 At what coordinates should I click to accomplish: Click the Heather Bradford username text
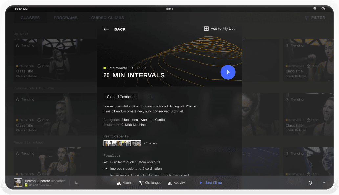pyautogui.click(x=37, y=181)
